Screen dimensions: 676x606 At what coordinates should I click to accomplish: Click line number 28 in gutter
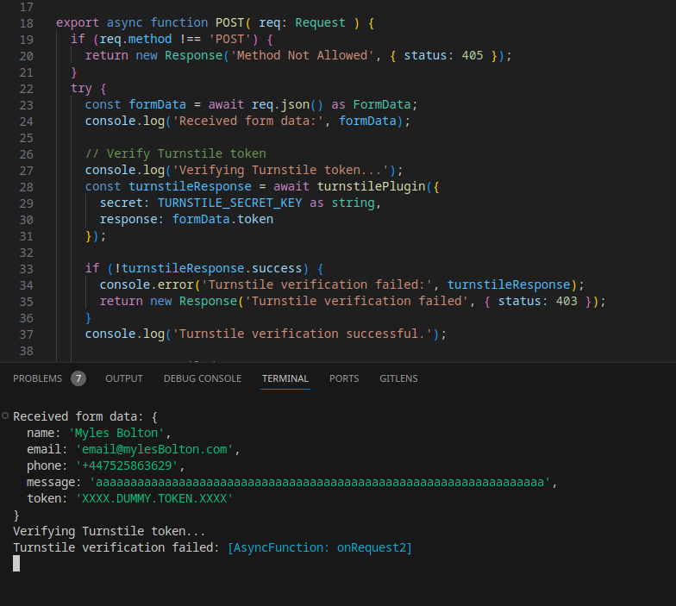pyautogui.click(x=26, y=187)
